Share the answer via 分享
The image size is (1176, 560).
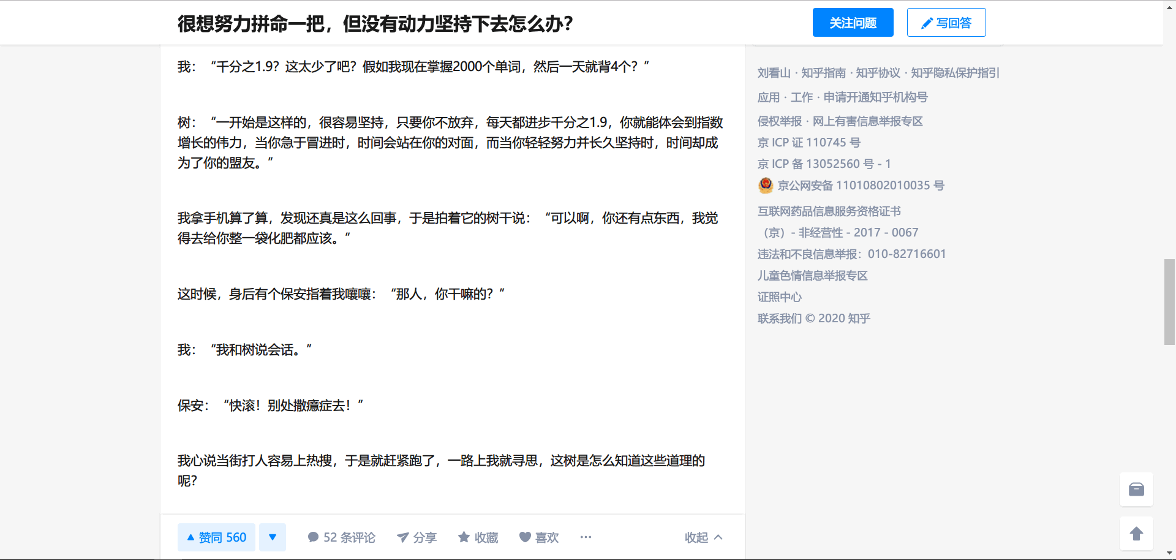(417, 537)
